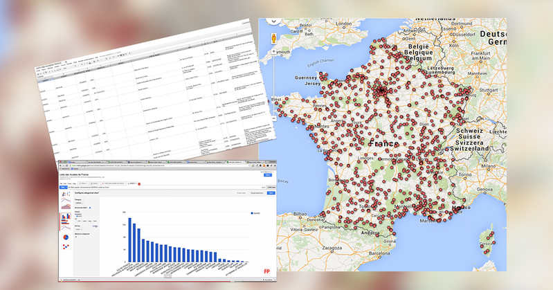Click the Street View pegman on map
Image resolution: width=553 pixels, height=290 pixels.
coord(273,38)
